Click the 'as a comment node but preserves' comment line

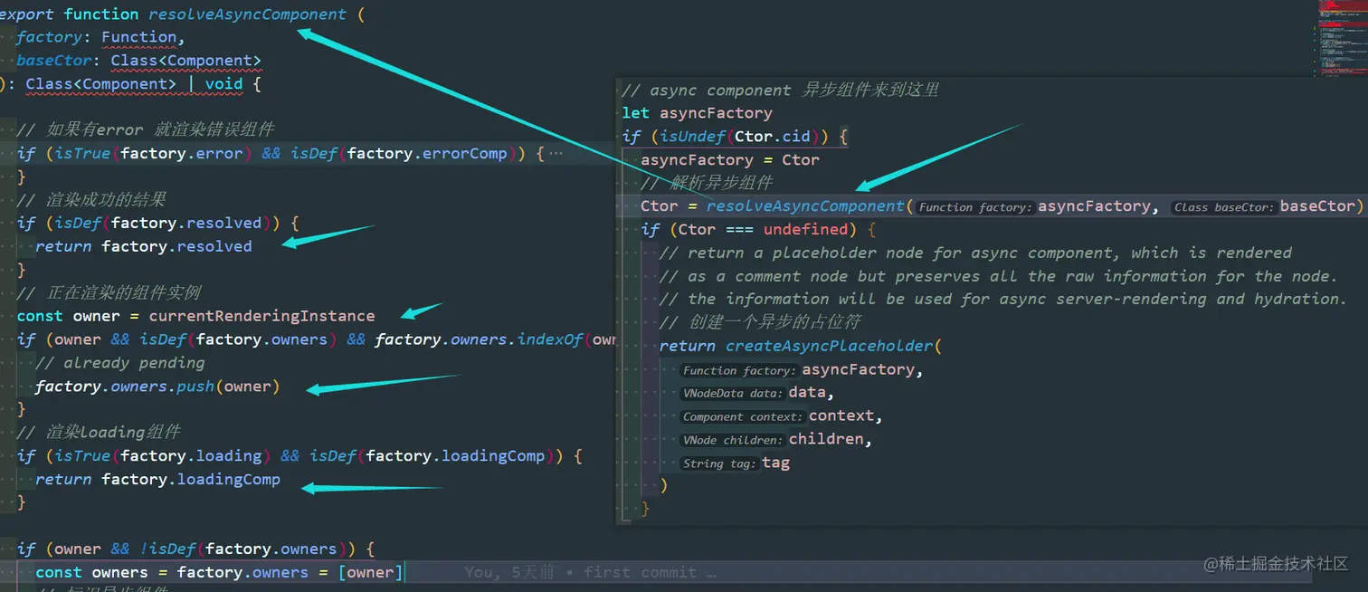pyautogui.click(x=999, y=276)
